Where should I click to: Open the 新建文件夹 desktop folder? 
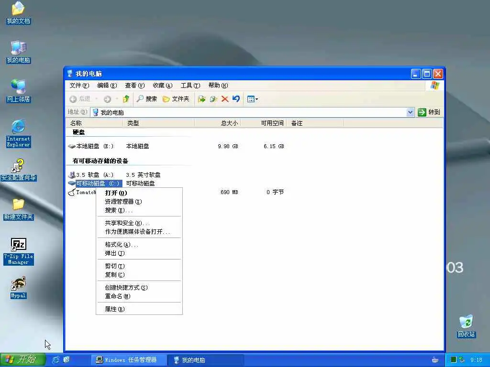coord(18,209)
